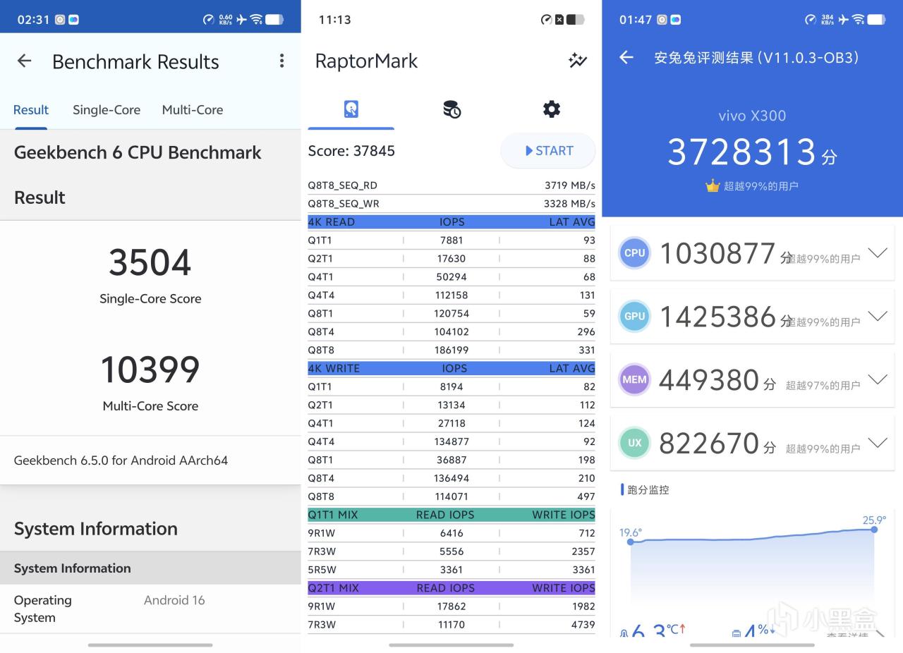The image size is (903, 653).
Task: Tap the 186199 IOPS value
Action: pos(451,350)
